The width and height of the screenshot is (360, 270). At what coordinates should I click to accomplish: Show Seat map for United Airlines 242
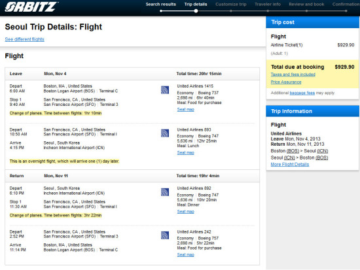[185, 254]
